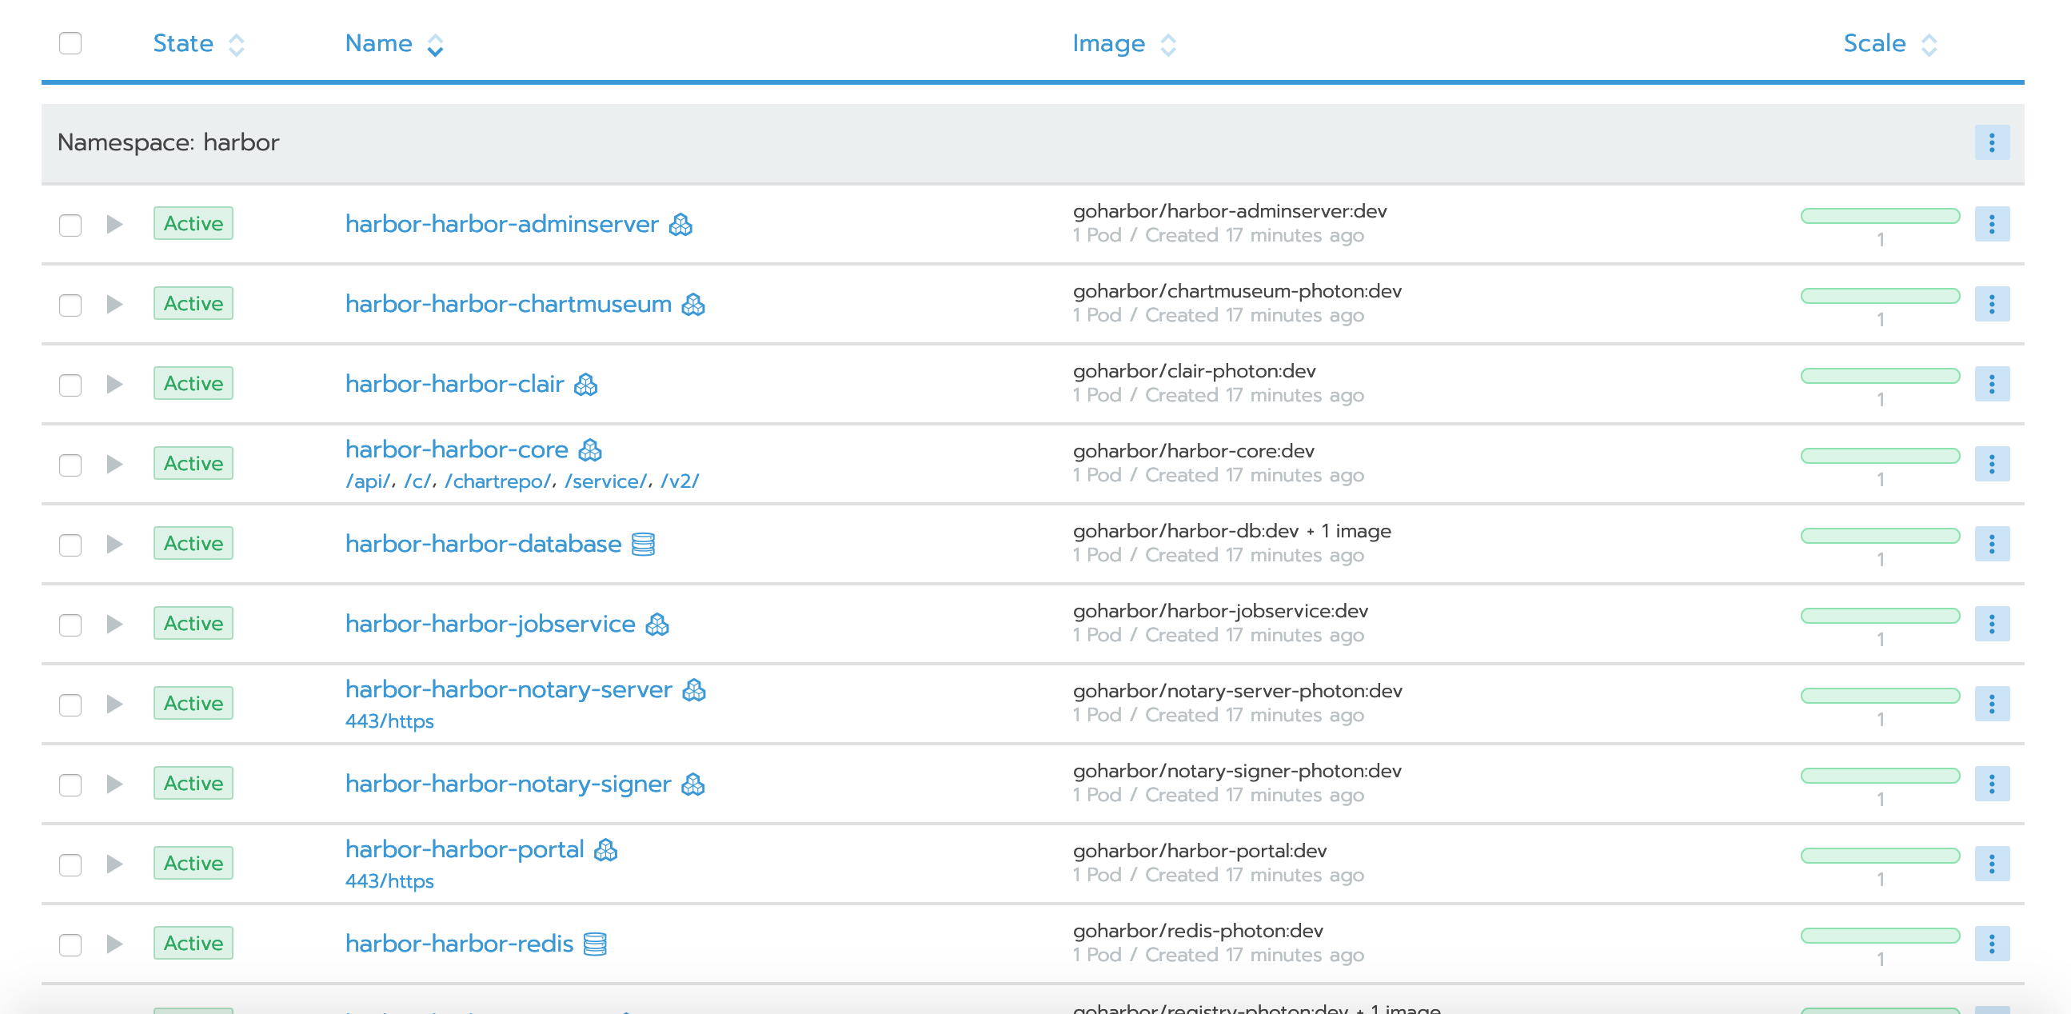2071x1014 pixels.
Task: Open the harbor-harbor-clair workload link
Action: [454, 385]
